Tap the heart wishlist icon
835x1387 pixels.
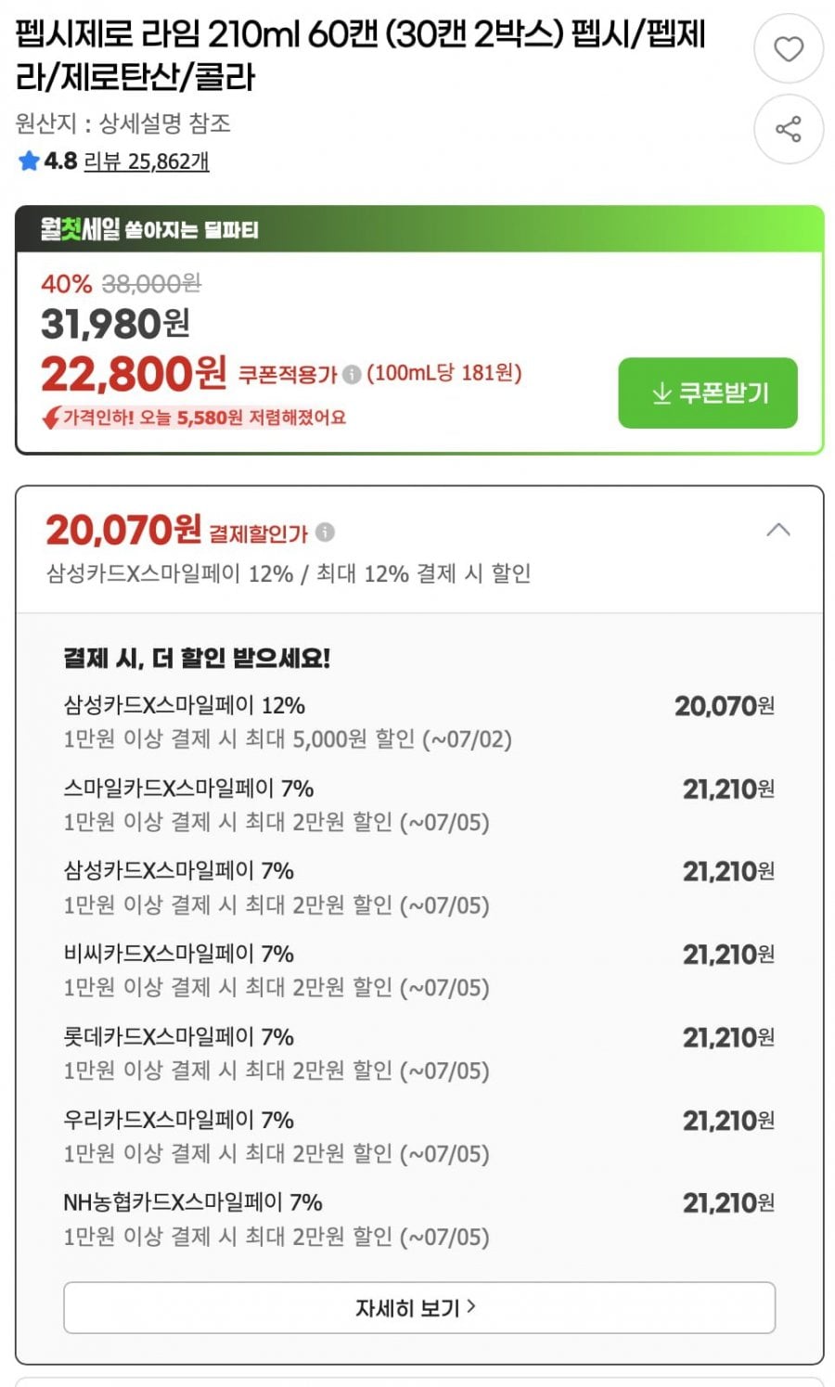[x=788, y=48]
